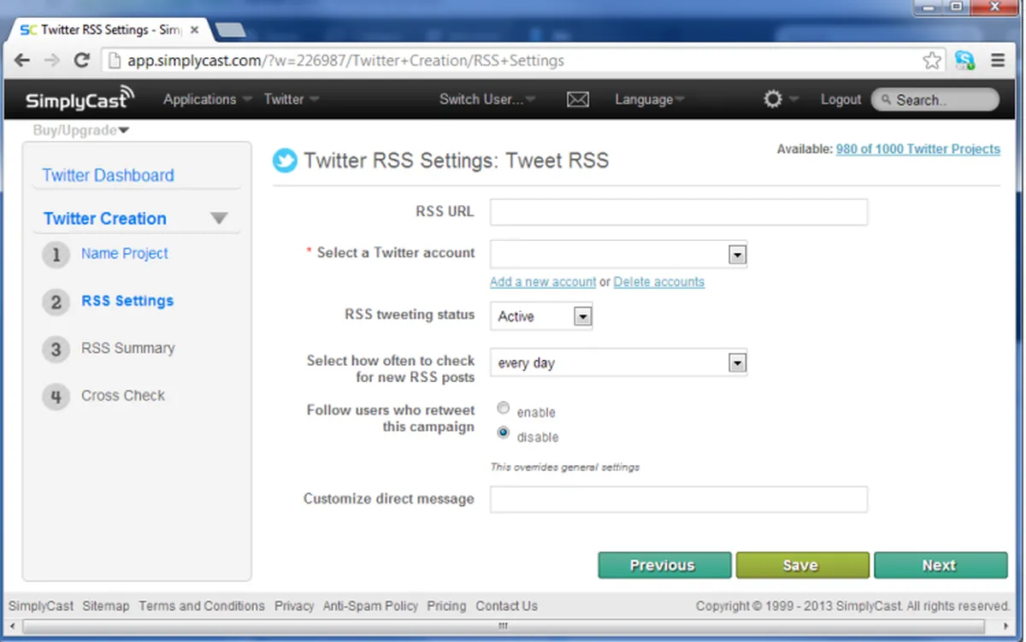Open the Chrome hamburger menu icon
The image size is (1026, 642).
coord(997,61)
